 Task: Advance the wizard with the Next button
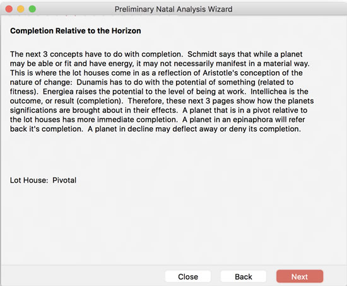pos(300,277)
